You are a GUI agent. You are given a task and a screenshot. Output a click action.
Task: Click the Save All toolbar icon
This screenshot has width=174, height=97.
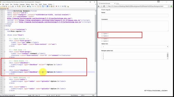[6, 6]
